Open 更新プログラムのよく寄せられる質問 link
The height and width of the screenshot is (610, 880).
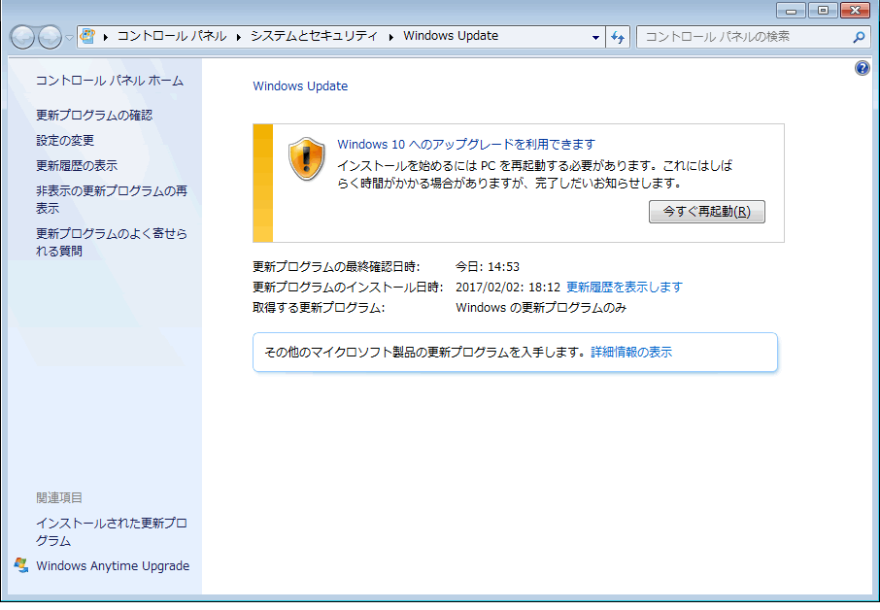(112, 242)
